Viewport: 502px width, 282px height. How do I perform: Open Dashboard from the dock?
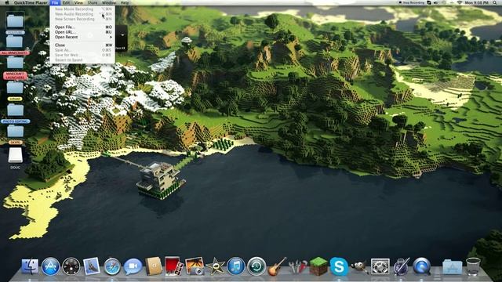(71, 266)
